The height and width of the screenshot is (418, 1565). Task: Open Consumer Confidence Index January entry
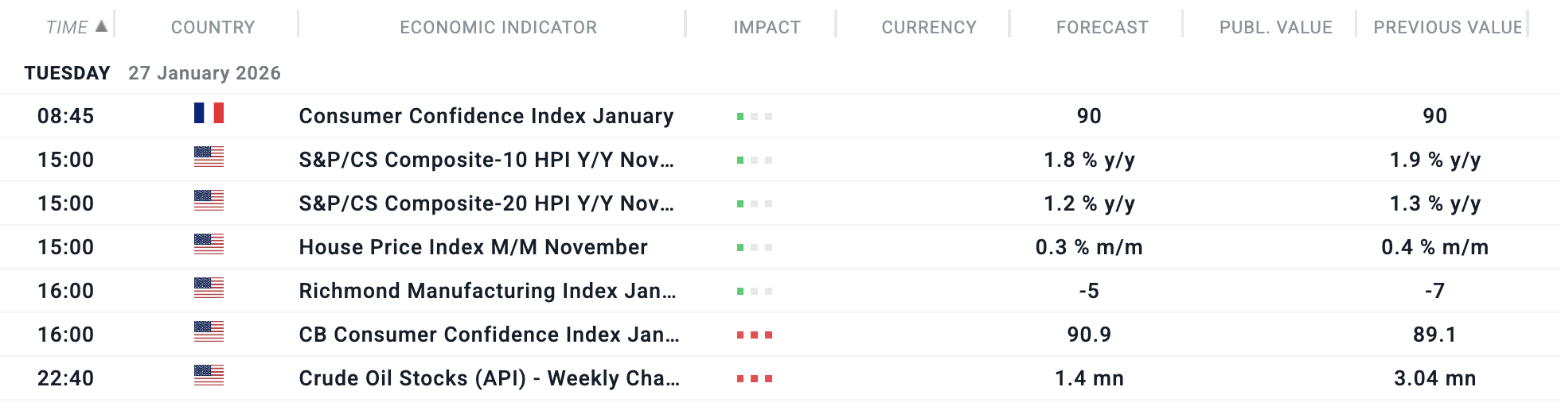[x=486, y=116]
